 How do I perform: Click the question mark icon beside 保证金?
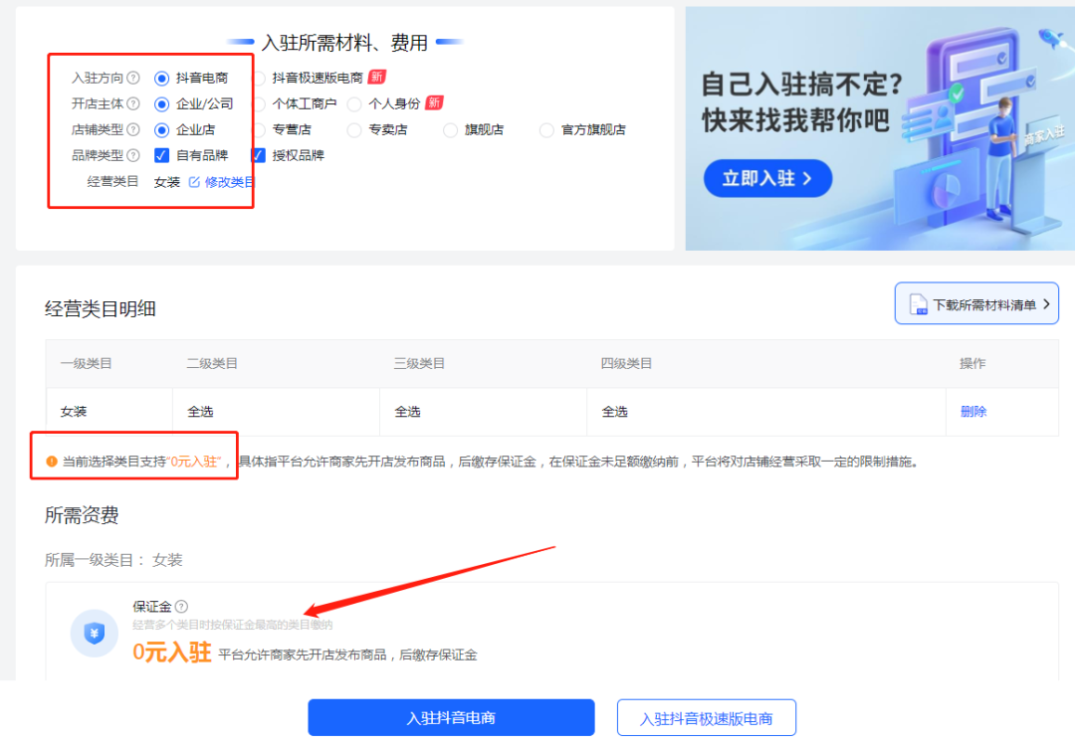pos(180,606)
